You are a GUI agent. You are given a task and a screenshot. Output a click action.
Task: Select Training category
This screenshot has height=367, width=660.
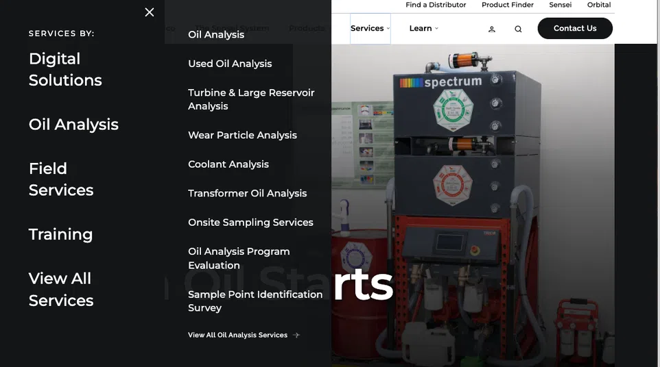60,234
